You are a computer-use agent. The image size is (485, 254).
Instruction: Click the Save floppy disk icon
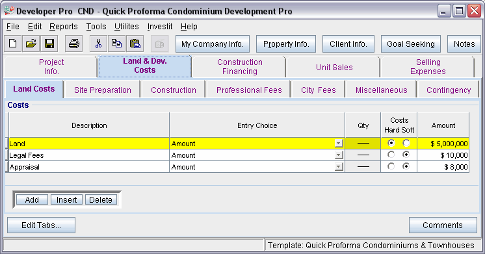(x=49, y=44)
